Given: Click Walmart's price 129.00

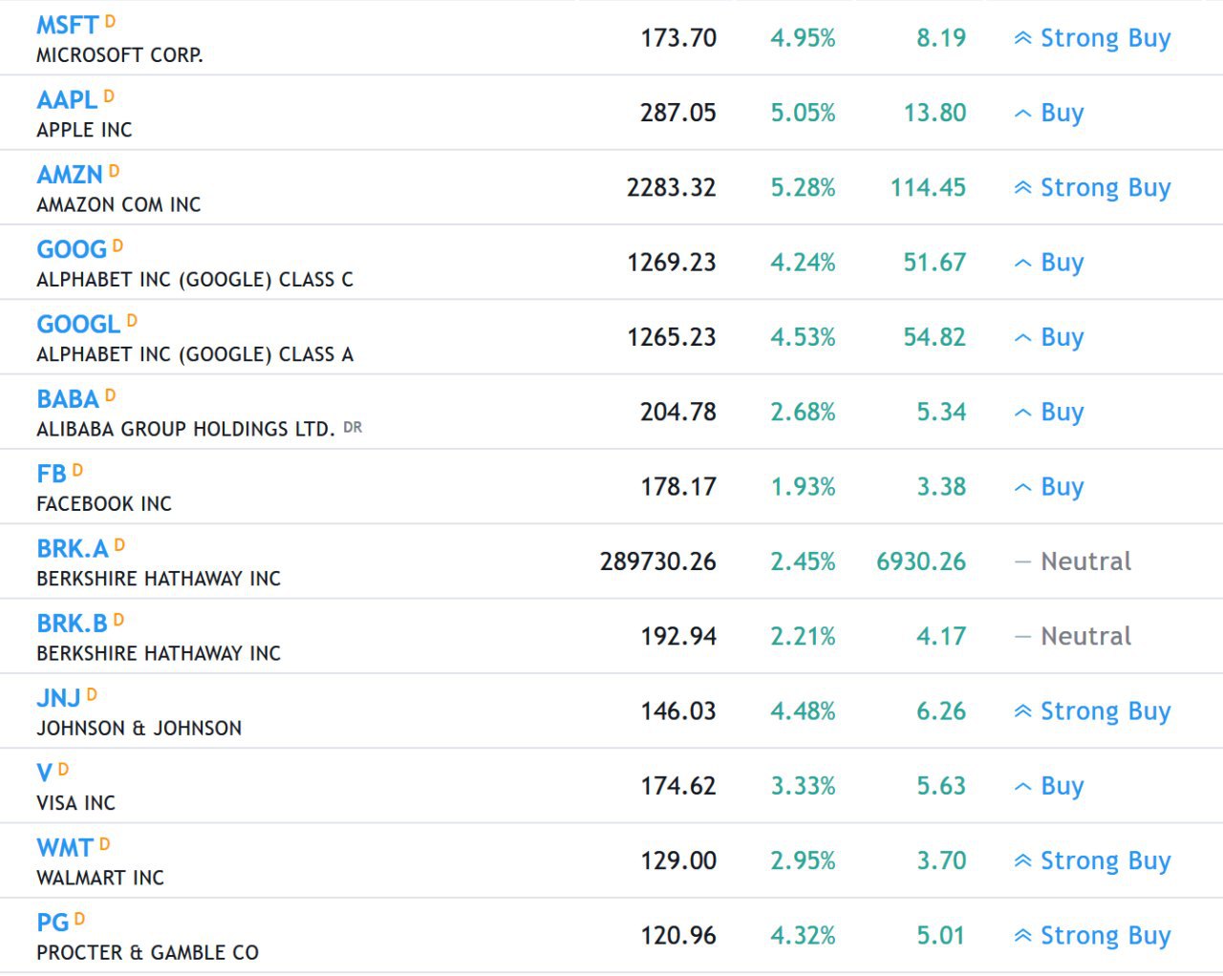Looking at the screenshot, I should point(678,860).
